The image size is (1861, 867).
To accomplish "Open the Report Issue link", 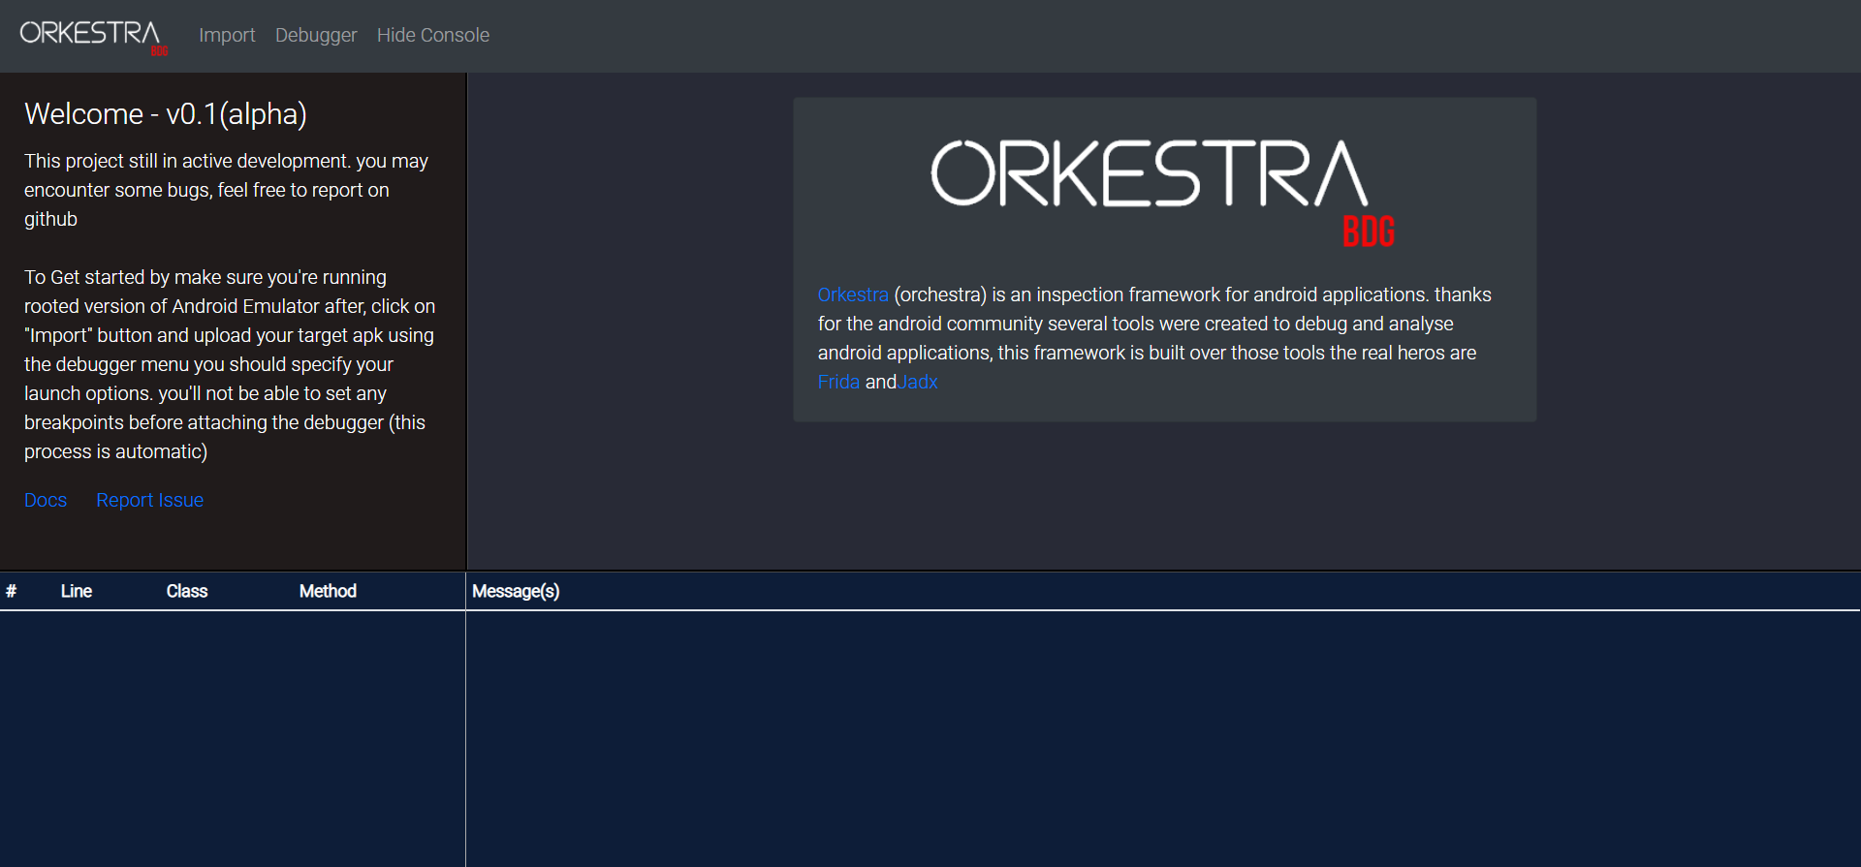I will 149,500.
